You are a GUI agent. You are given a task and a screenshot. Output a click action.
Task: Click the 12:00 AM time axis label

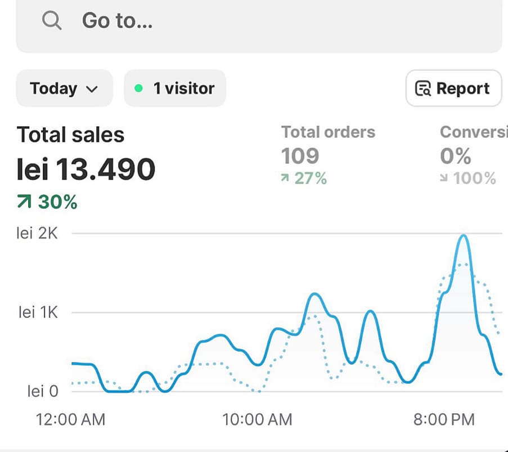coord(70,419)
